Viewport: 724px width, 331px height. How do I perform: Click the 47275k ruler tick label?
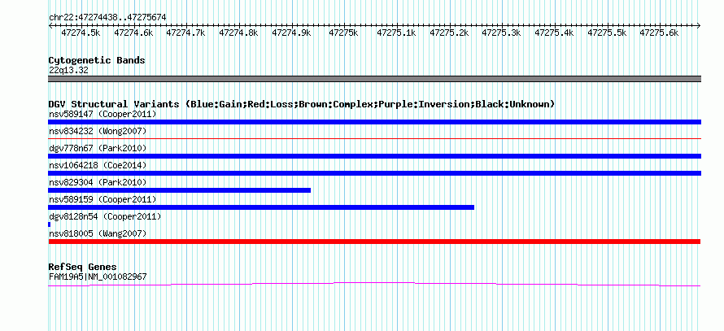(343, 33)
